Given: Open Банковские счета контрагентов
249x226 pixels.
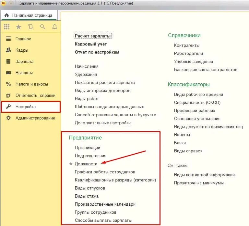Looking at the screenshot, I should [x=206, y=70].
